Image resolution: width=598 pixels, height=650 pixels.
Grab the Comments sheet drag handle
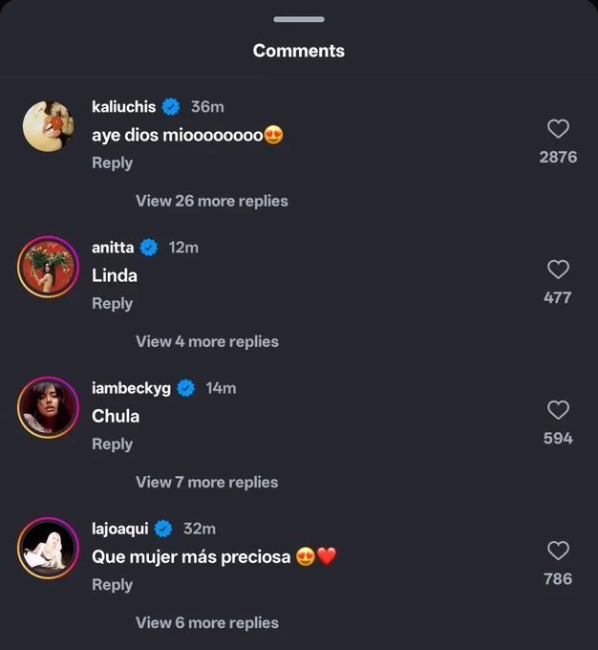coord(299,19)
